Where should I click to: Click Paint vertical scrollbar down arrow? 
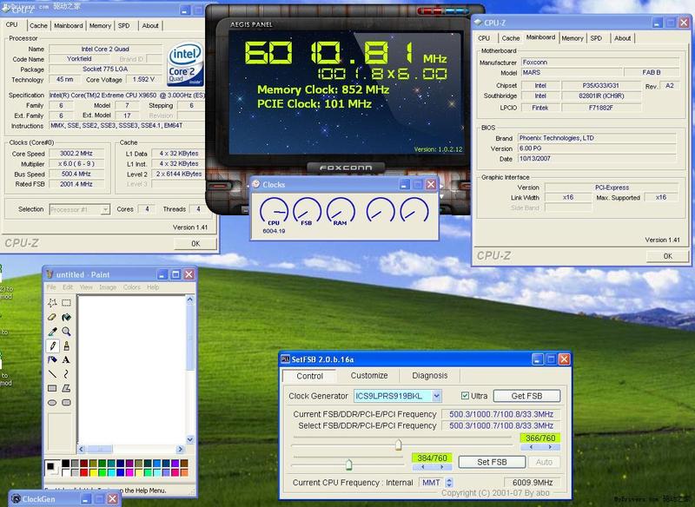(190, 439)
